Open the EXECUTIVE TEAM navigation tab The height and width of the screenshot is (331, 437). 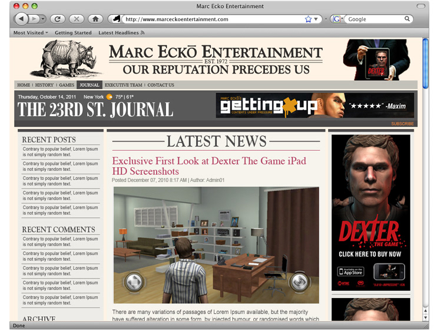pos(124,85)
